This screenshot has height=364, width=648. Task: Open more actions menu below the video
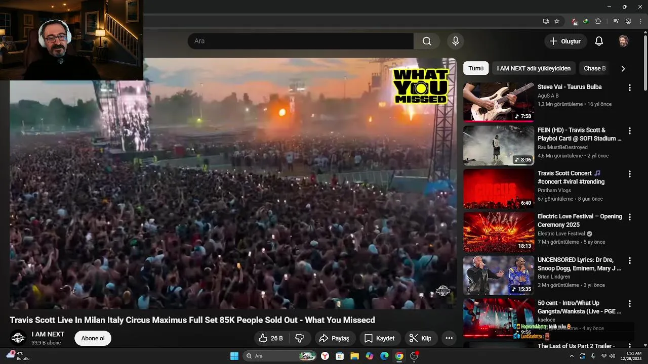point(449,338)
